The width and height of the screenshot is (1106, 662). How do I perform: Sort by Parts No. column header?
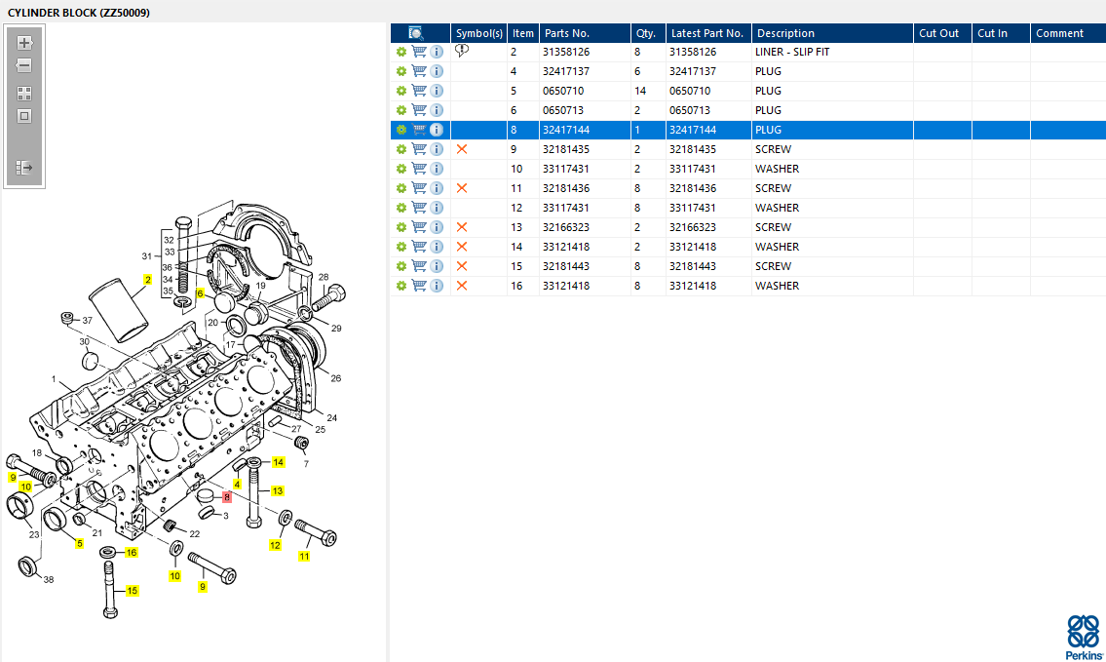585,33
